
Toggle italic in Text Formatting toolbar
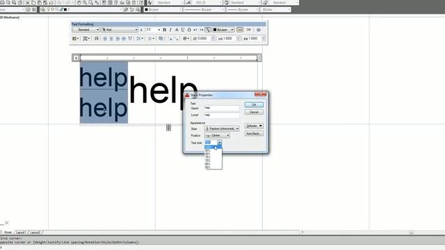pos(170,30)
